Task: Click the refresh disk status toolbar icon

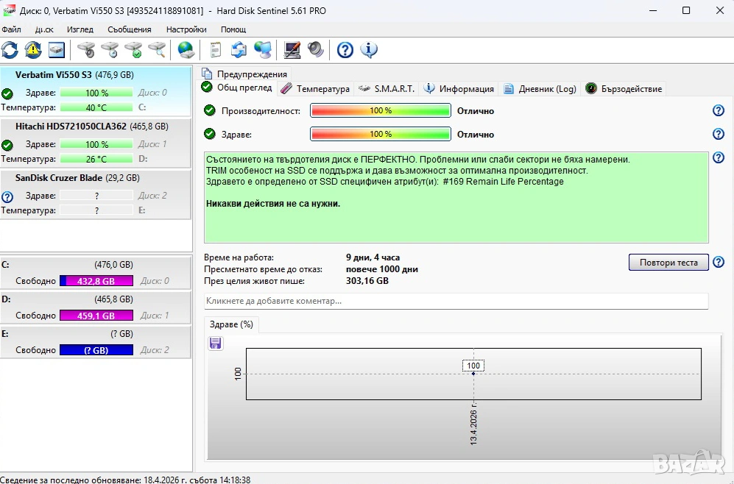Action: tap(10, 50)
